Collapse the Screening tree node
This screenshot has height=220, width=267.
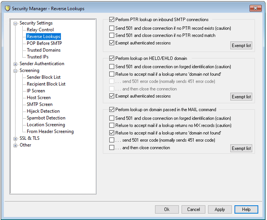pos(16,71)
